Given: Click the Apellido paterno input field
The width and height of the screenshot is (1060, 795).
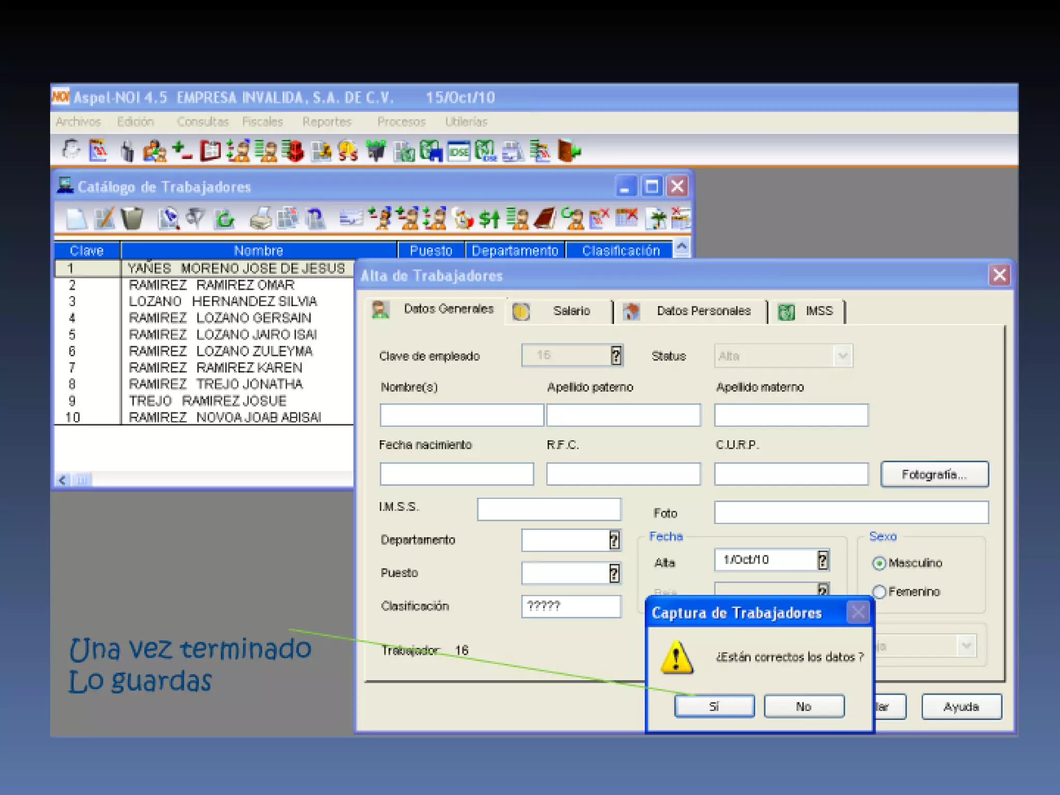Looking at the screenshot, I should point(623,415).
